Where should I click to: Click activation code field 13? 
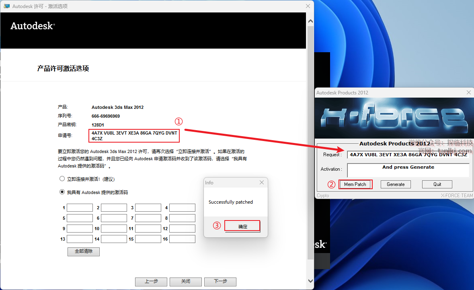coord(80,239)
